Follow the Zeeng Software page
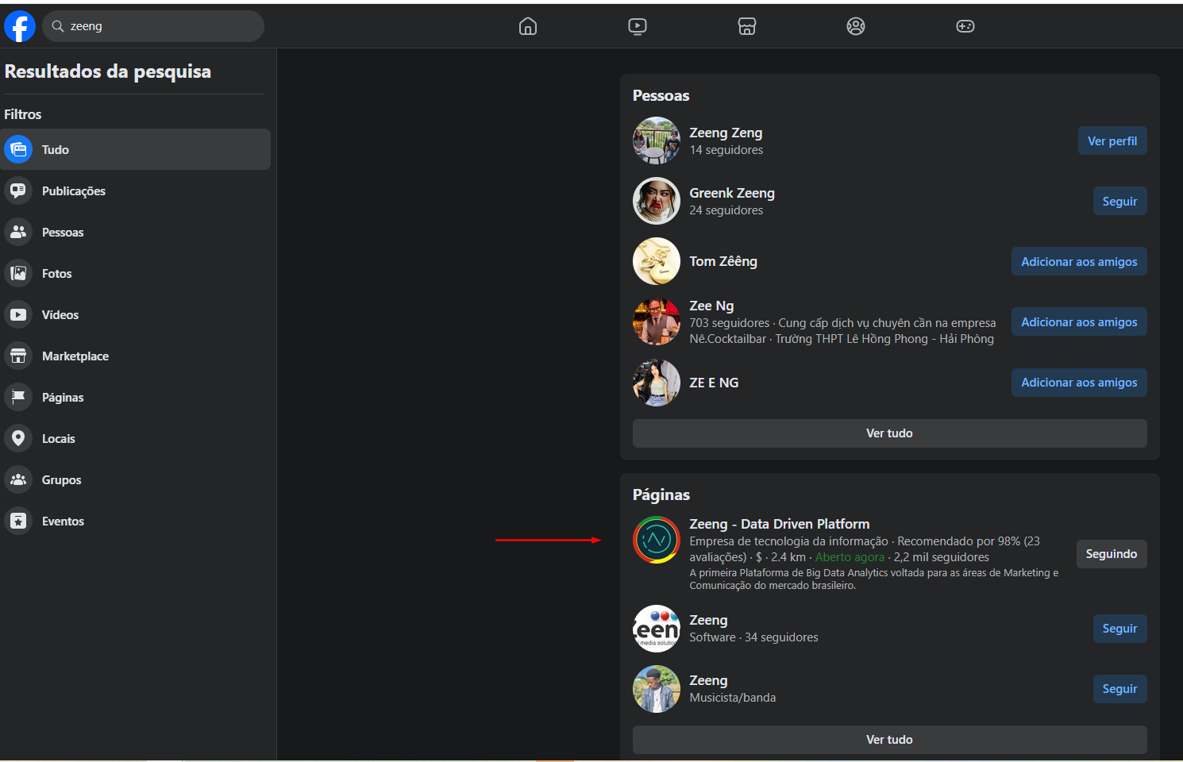 pyautogui.click(x=1119, y=629)
